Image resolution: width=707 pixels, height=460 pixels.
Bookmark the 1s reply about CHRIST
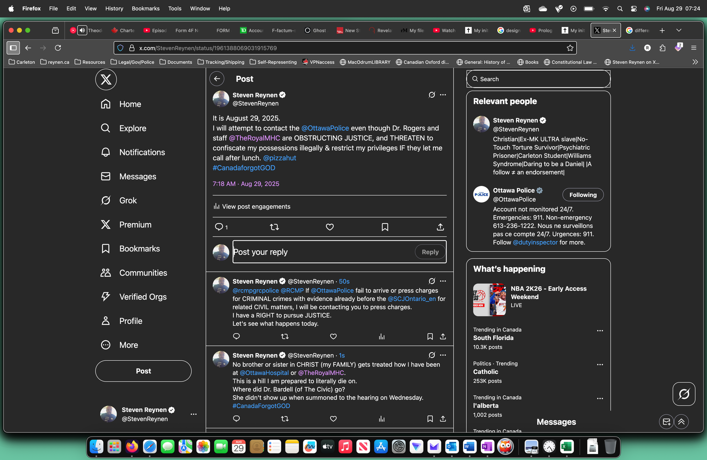[x=430, y=419]
